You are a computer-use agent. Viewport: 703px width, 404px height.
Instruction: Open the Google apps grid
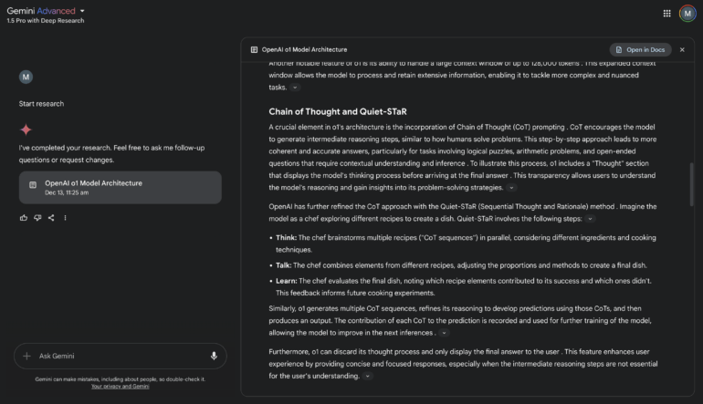[x=666, y=14]
